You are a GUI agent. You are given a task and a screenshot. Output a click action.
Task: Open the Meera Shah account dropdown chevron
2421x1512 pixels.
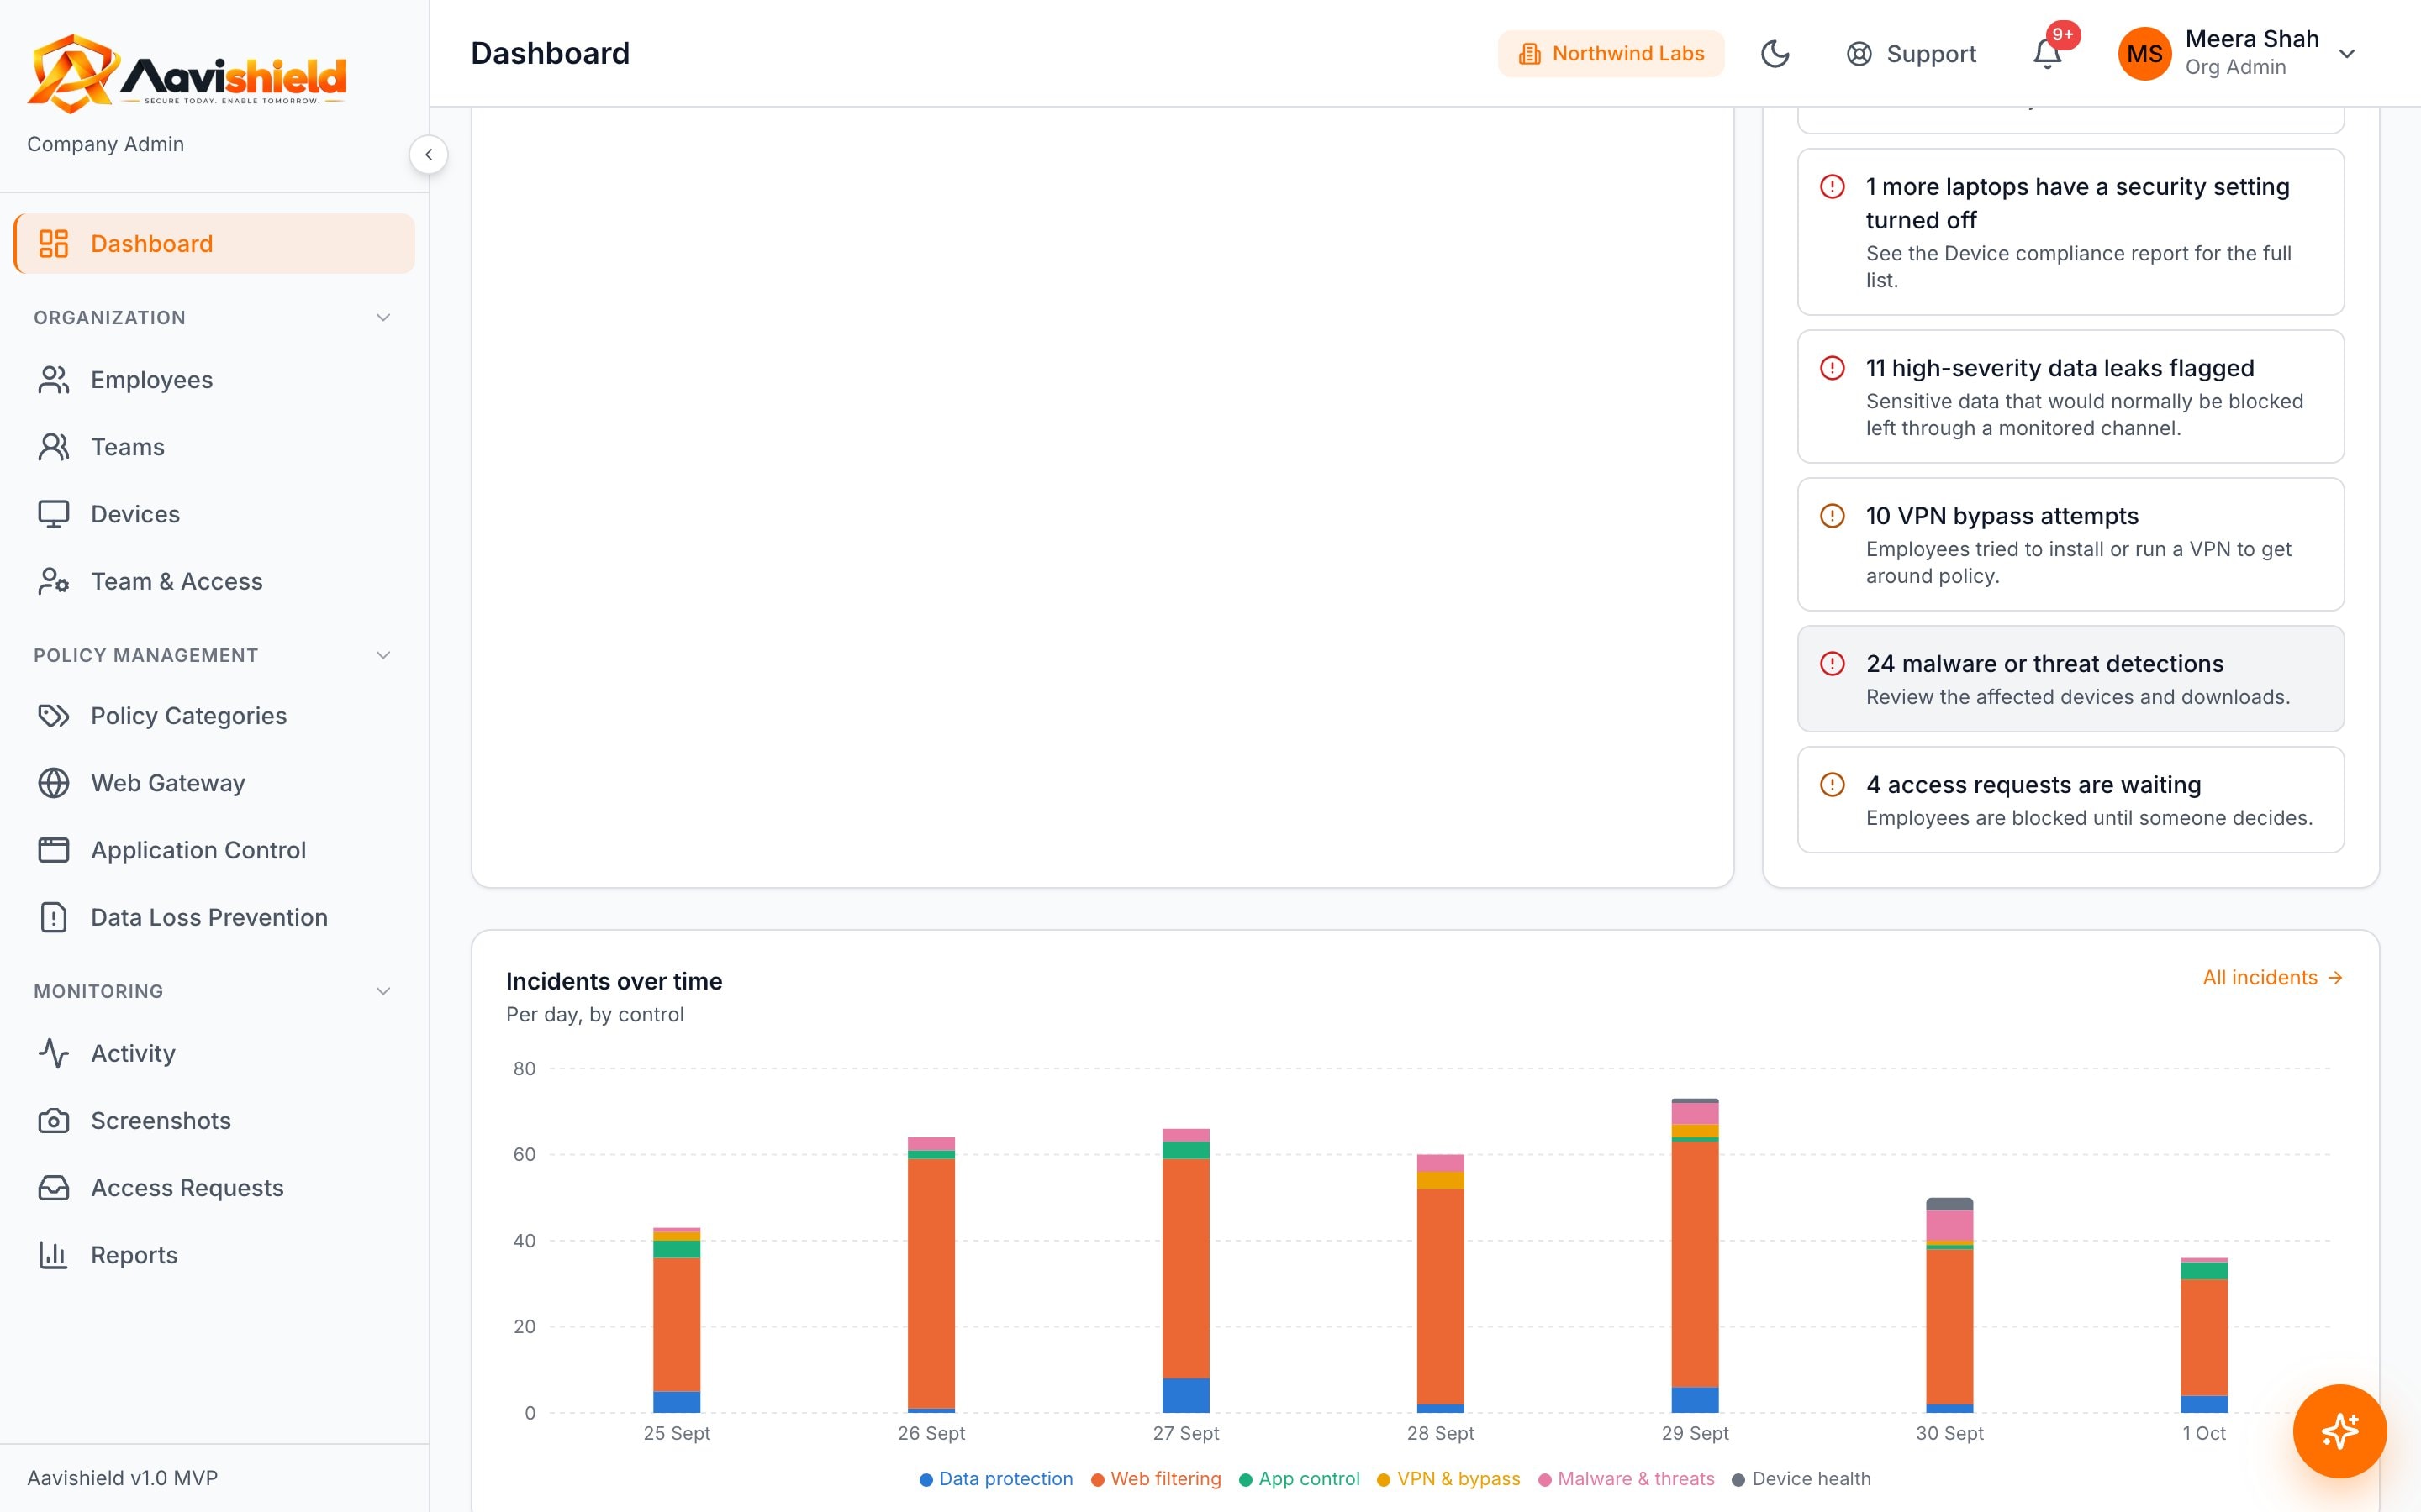click(2347, 54)
